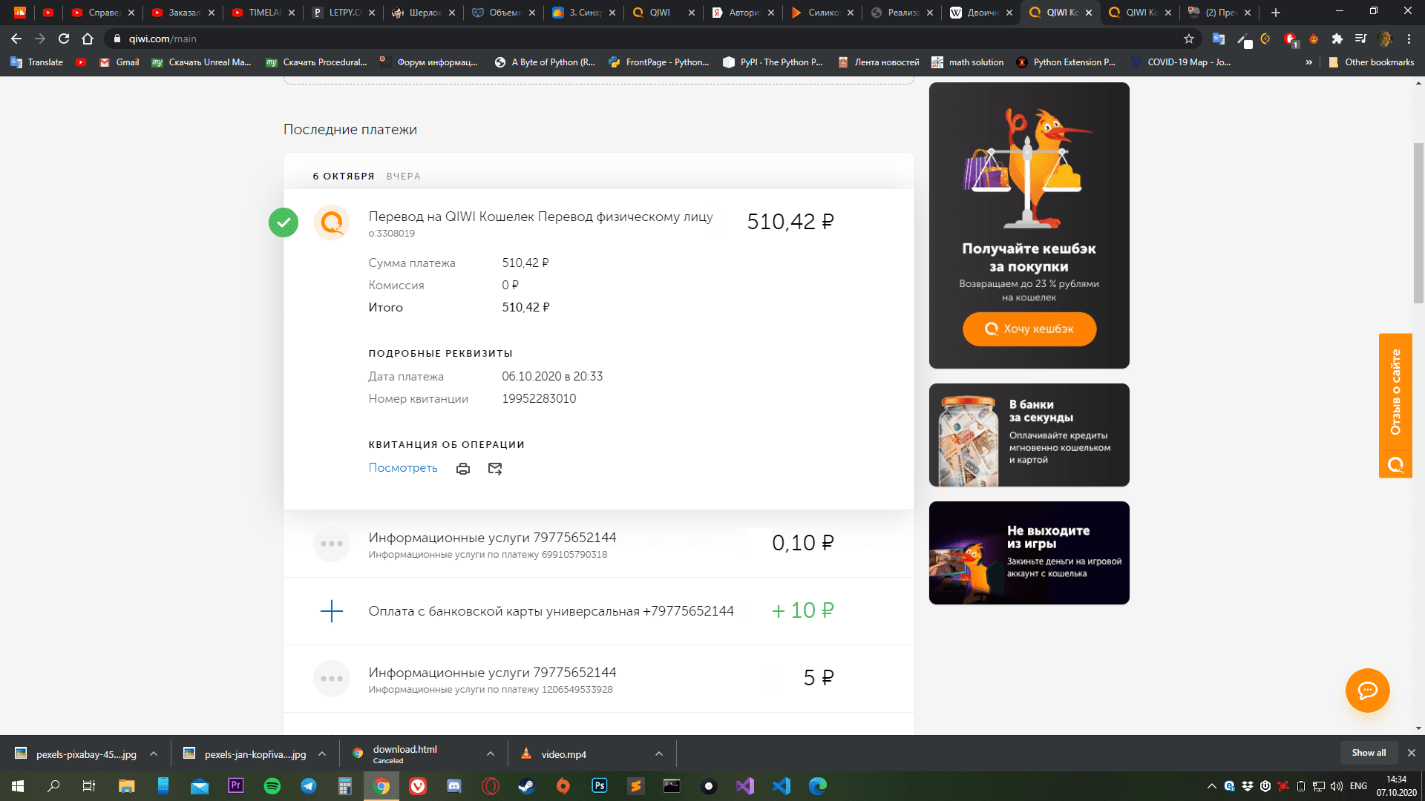
Task: Open the Отзыв о сайте feedback tab
Action: [1395, 406]
